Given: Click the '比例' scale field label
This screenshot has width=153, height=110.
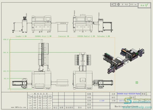Looking at the screenshot, I should (89, 101).
